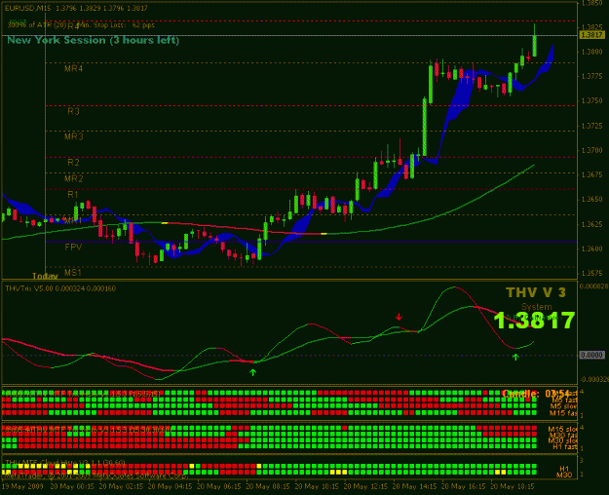Click 1.3675 on the price axis
Image resolution: width=609 pixels, height=495 pixels.
(x=592, y=174)
